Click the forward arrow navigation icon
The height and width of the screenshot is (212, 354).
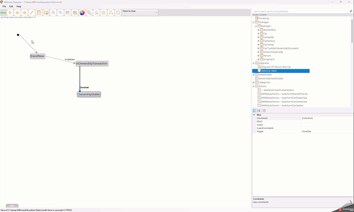tap(24, 13)
